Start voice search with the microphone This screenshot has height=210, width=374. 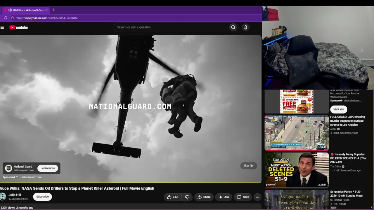tap(245, 27)
